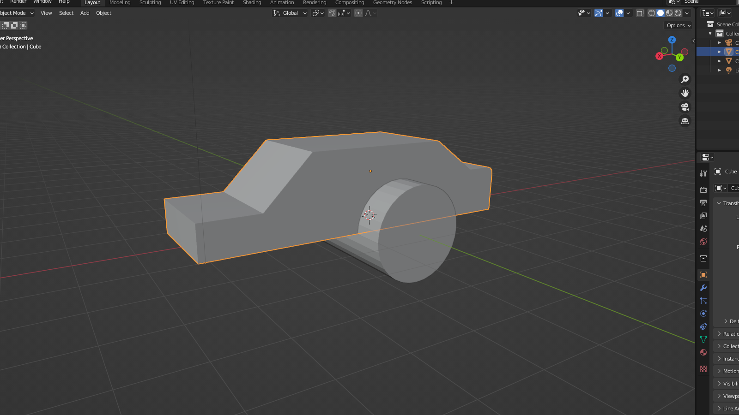This screenshot has width=739, height=415.
Task: Open the Object menu
Action: point(104,13)
